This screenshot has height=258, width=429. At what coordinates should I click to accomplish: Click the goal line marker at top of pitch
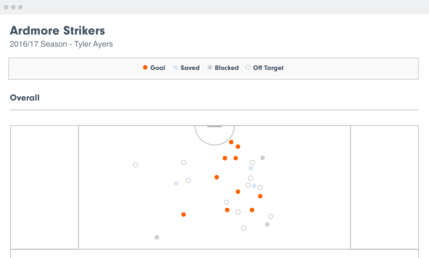214,127
